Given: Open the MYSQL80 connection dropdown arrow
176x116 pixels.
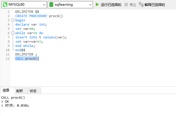Looking at the screenshot, I should [44, 5].
